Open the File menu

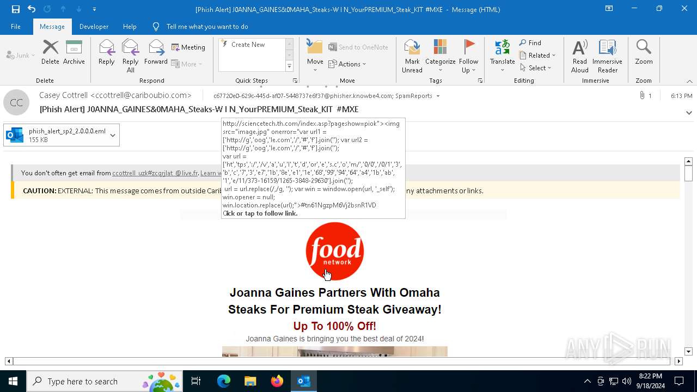coord(16,26)
